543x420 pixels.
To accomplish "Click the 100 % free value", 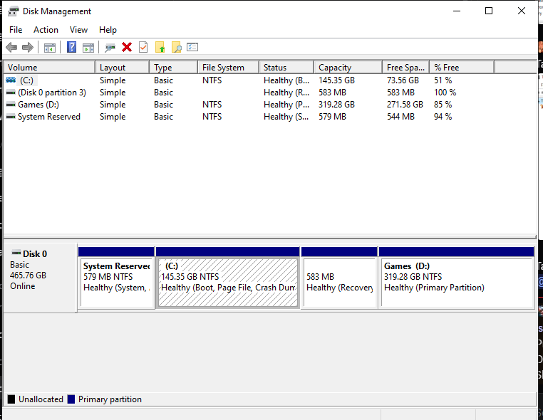I will click(x=445, y=93).
